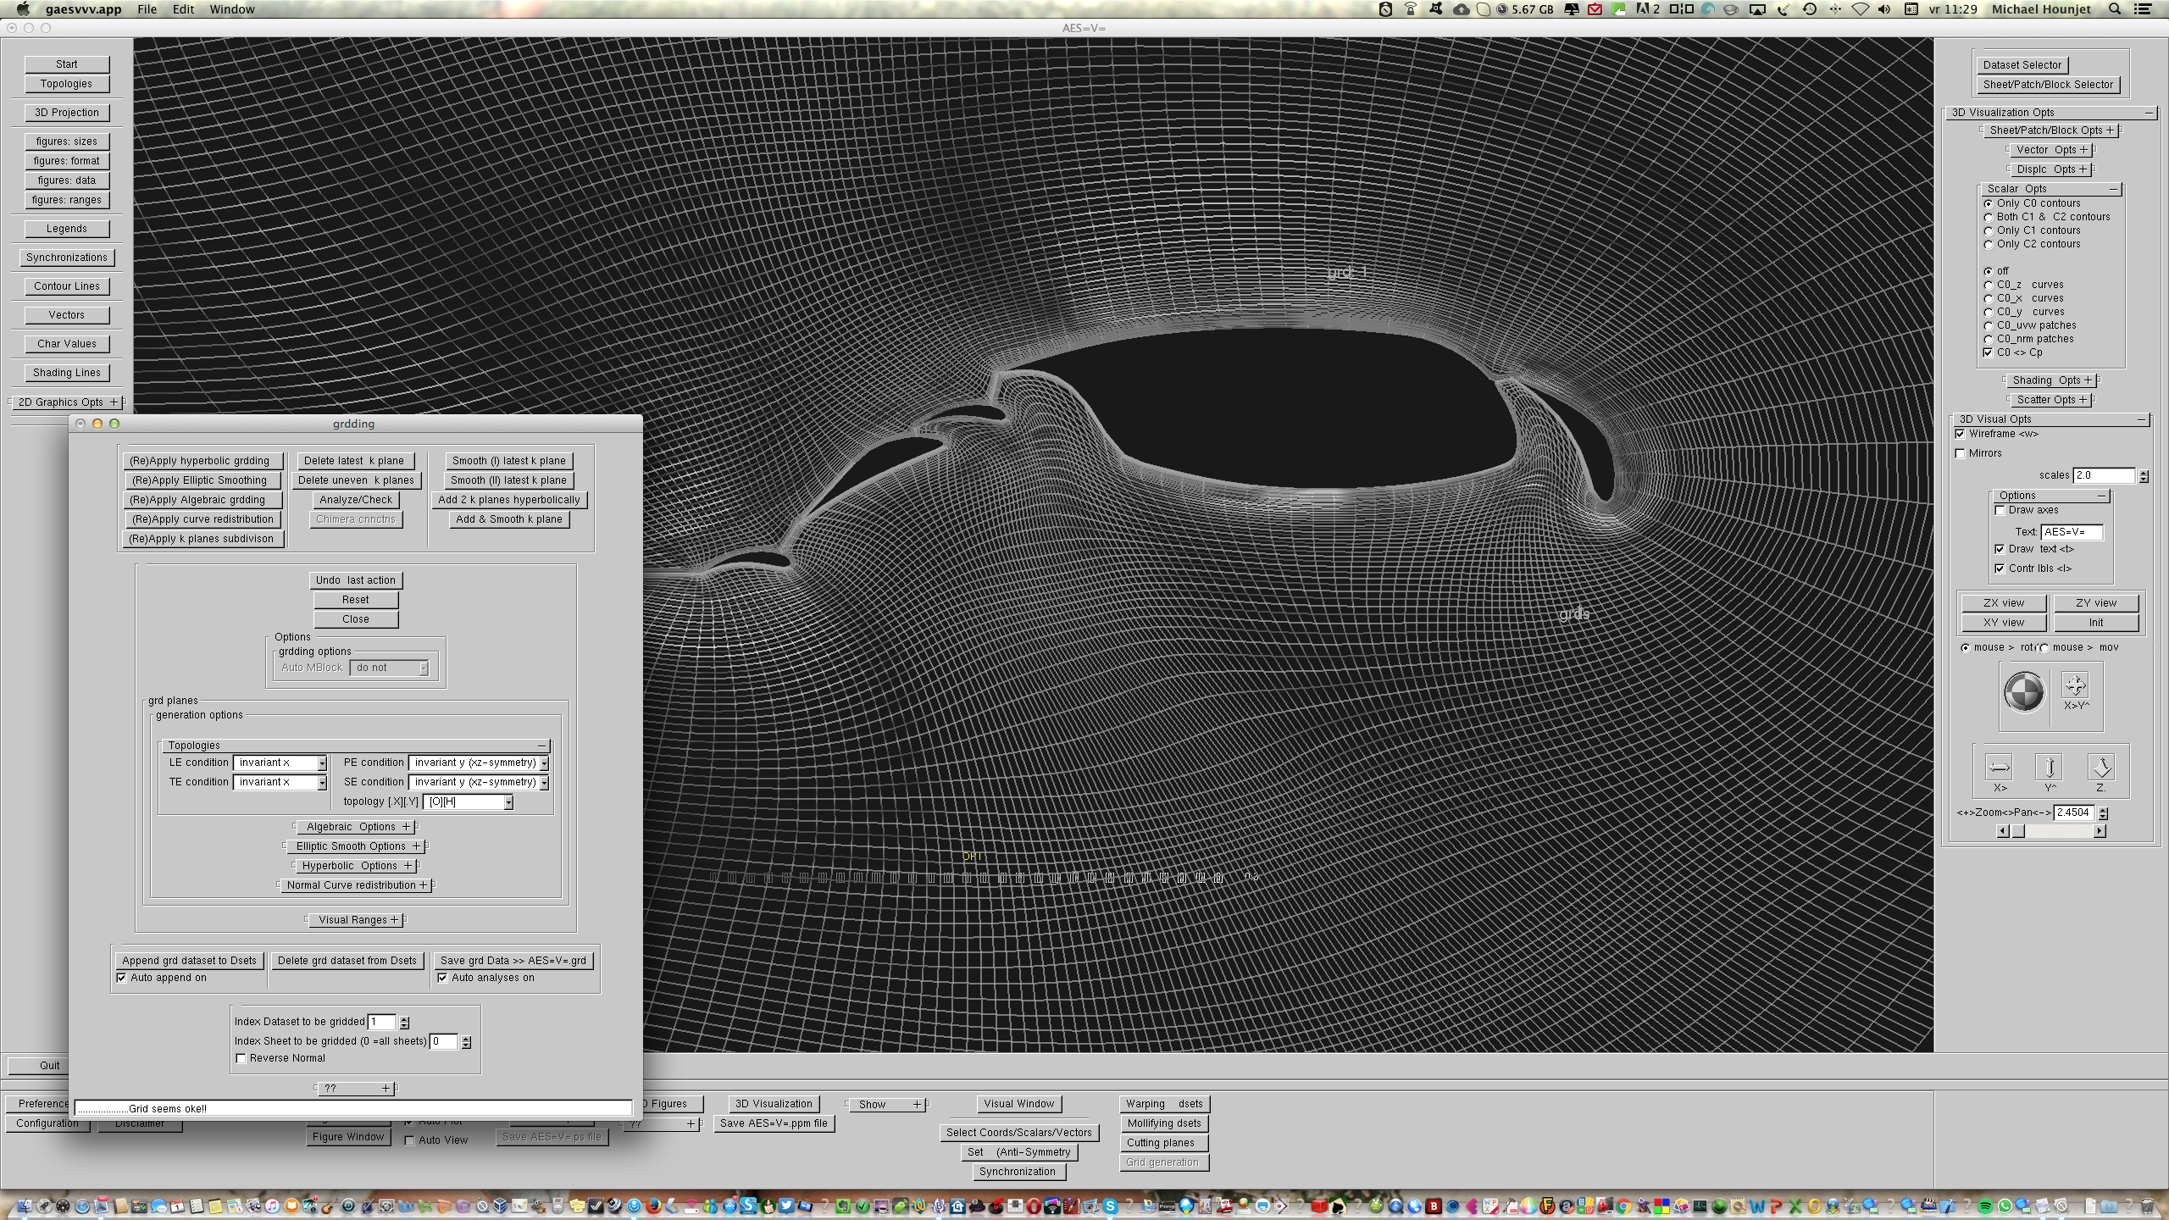Click the Zoom/Pan slider thumb
This screenshot has height=1220, width=2169.
(2019, 831)
